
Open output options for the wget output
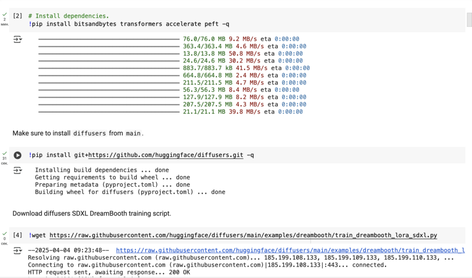click(17, 251)
